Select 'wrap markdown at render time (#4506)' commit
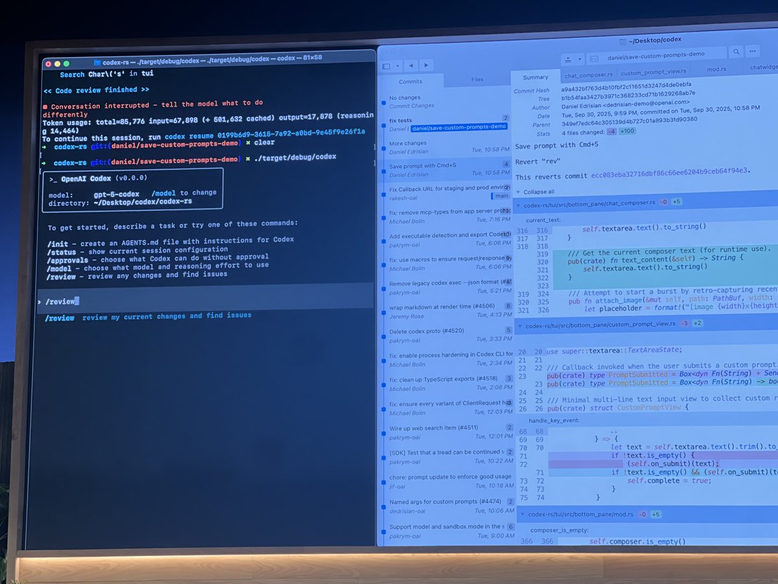This screenshot has width=778, height=584. pyautogui.click(x=447, y=311)
